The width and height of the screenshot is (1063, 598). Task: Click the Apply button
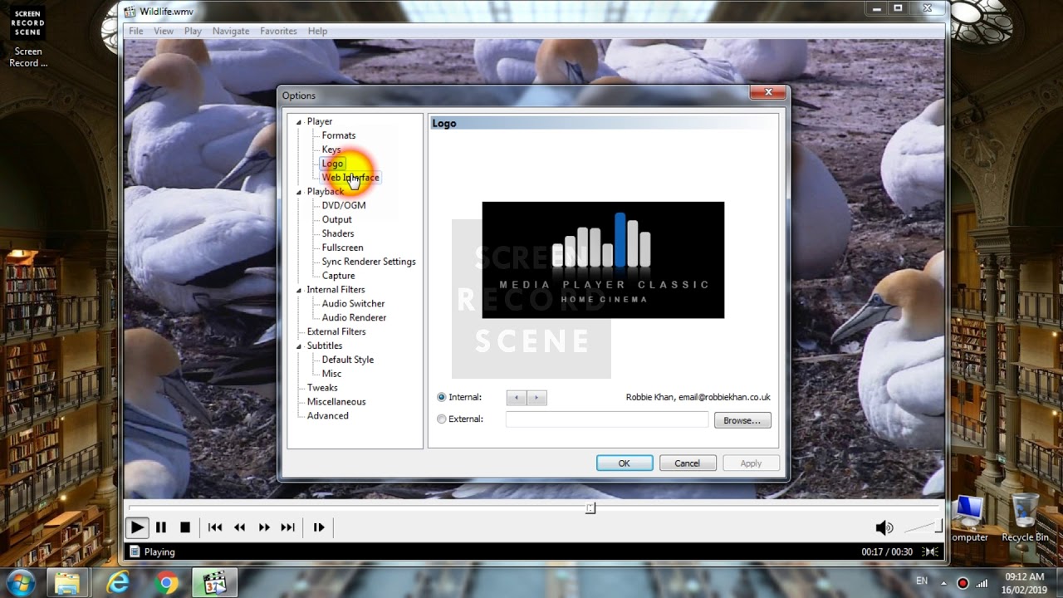point(751,463)
